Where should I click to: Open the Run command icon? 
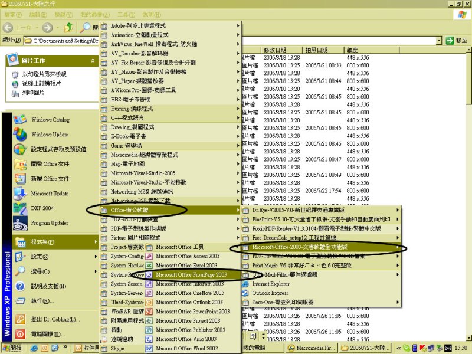(x=20, y=301)
